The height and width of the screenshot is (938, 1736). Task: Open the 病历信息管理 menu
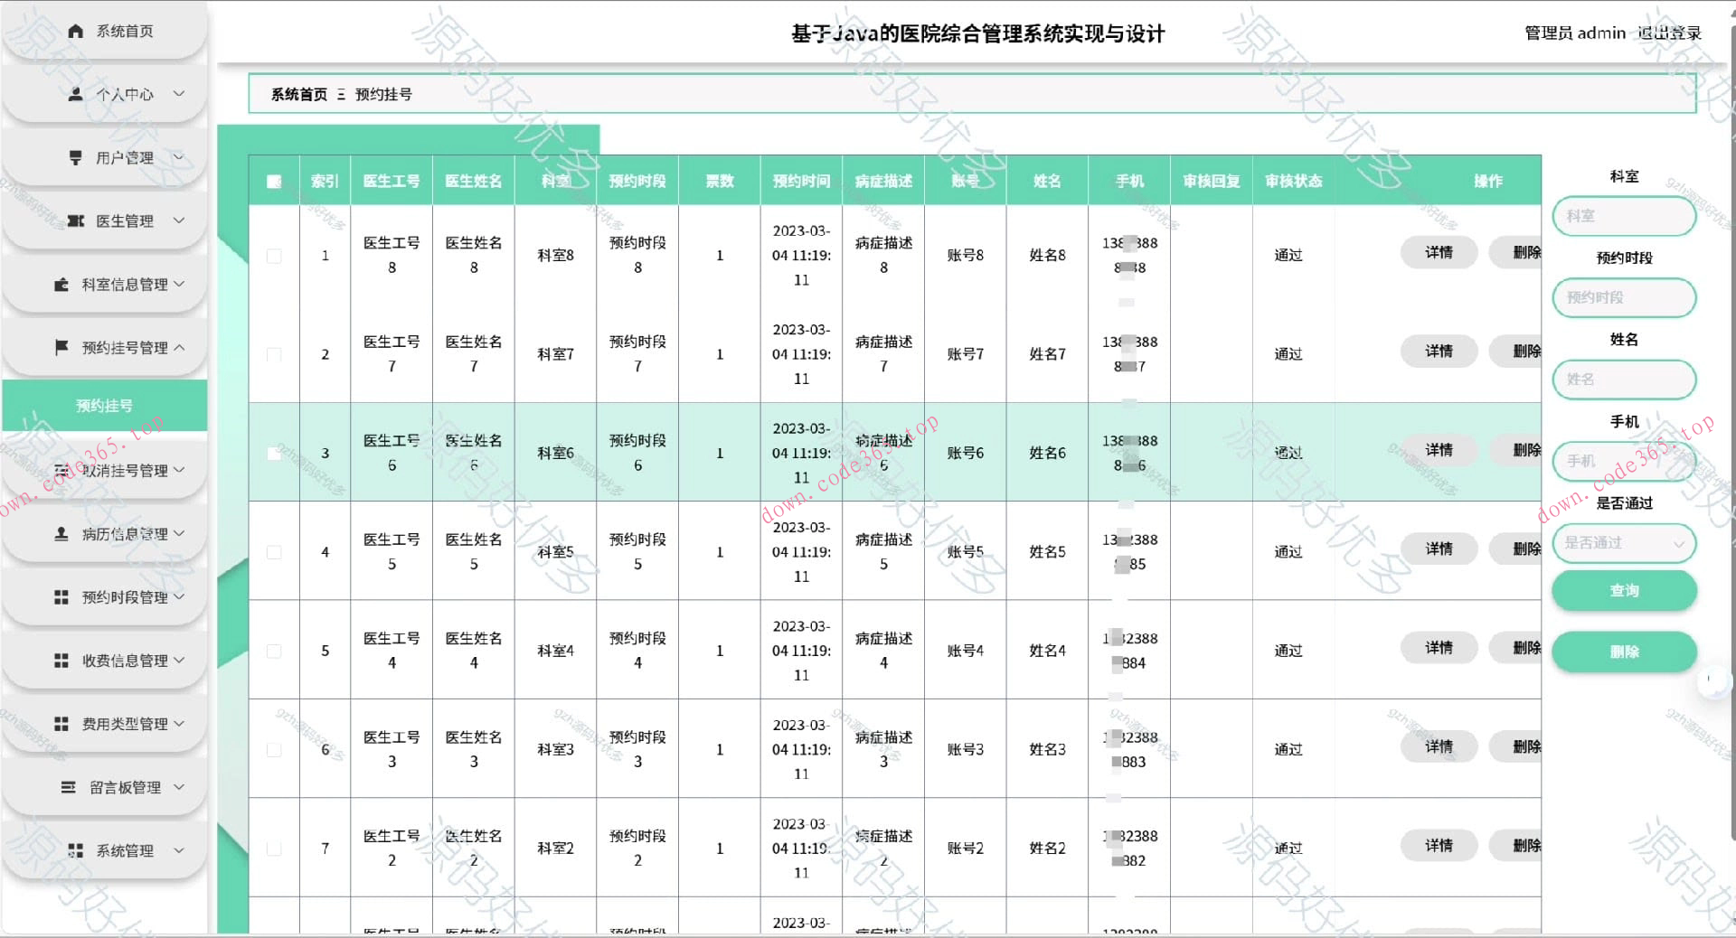click(x=124, y=534)
